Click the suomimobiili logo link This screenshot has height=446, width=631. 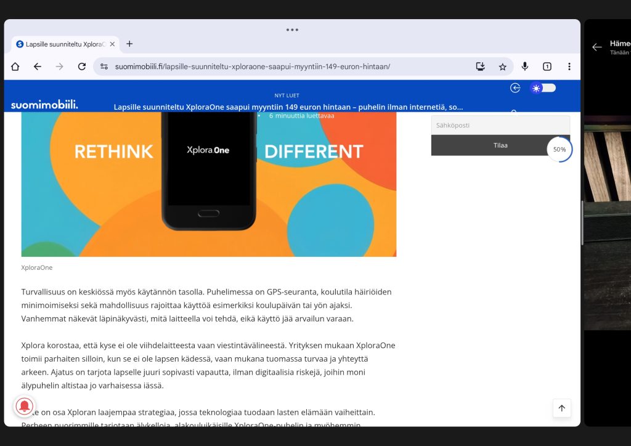tap(44, 105)
